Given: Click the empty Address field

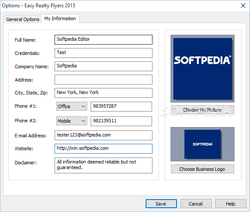Looking at the screenshot, I should click(104, 80).
